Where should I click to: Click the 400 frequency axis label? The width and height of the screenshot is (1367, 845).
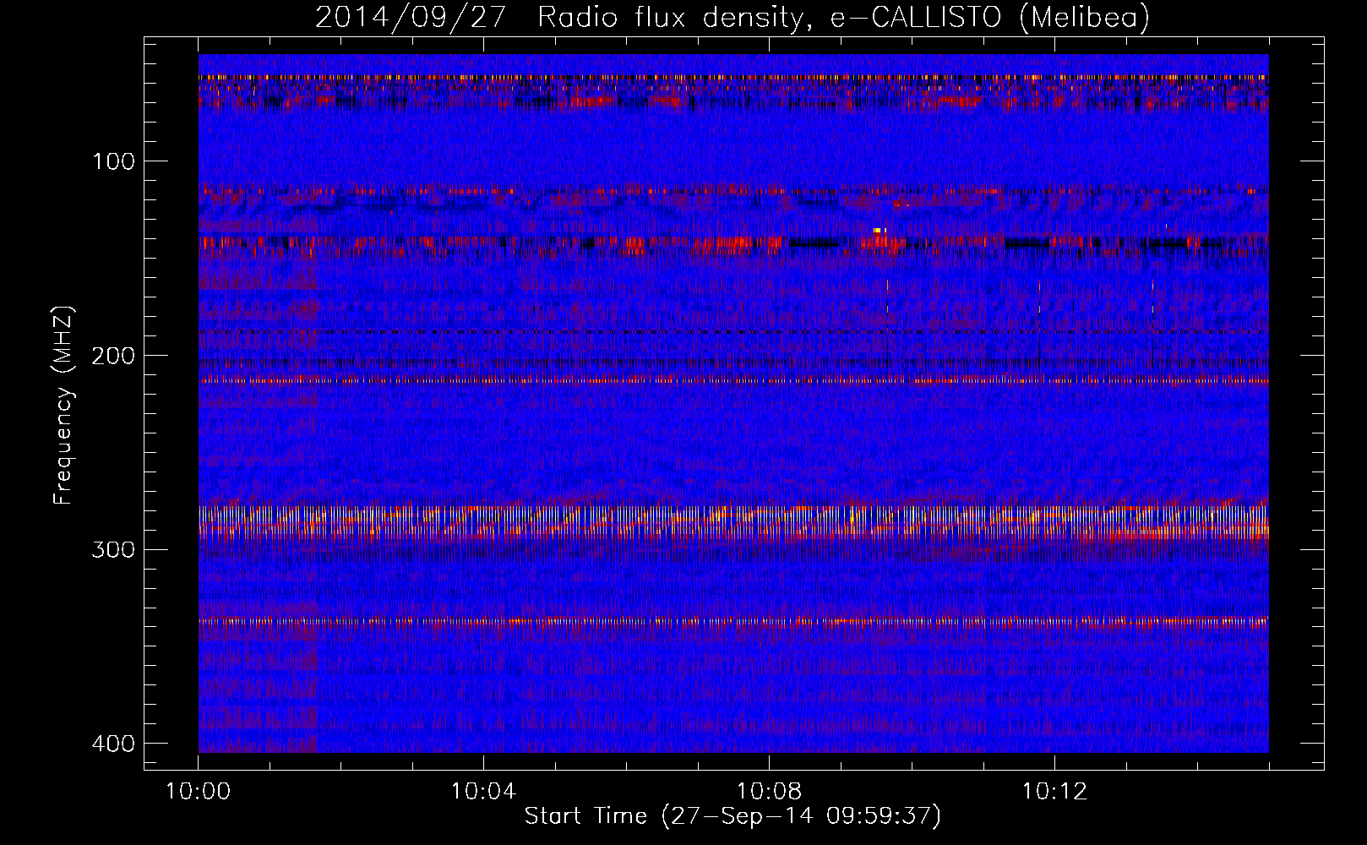[113, 744]
